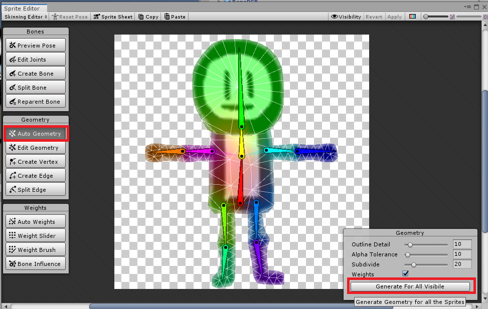488x309 pixels.
Task: Click the Copy toolbar button
Action: coord(148,17)
